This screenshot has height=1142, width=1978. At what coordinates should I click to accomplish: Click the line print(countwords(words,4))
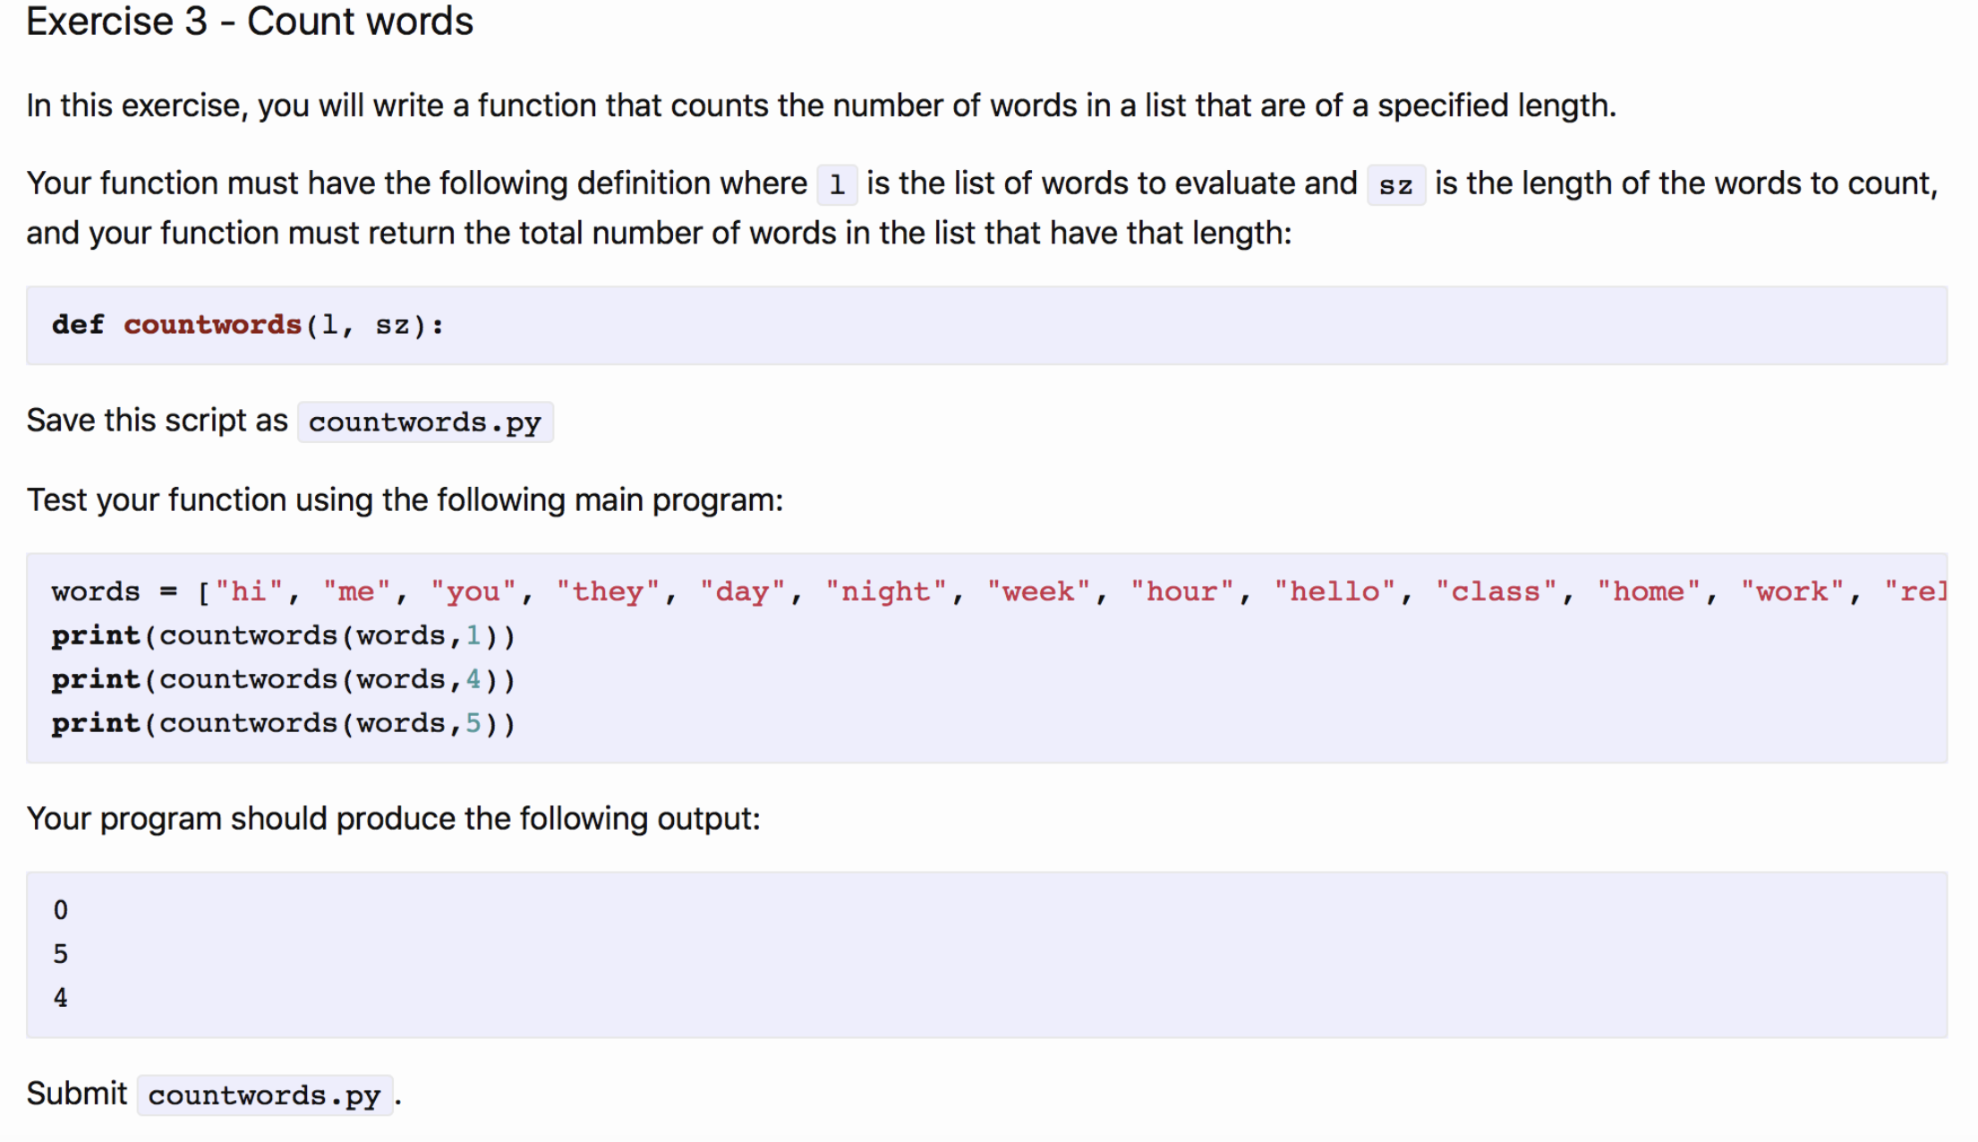(283, 680)
